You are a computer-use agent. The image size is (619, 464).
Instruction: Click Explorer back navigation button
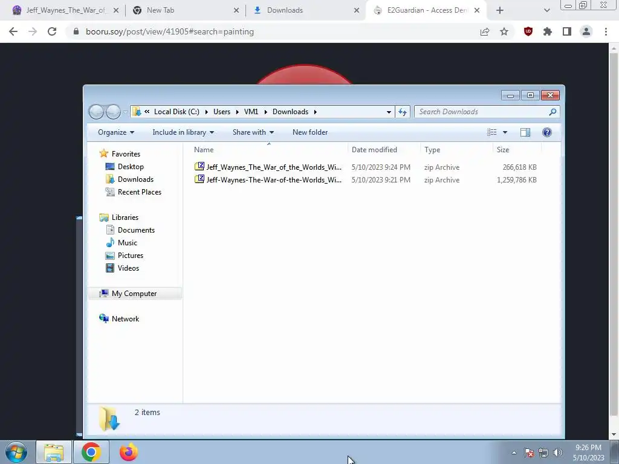tap(96, 112)
